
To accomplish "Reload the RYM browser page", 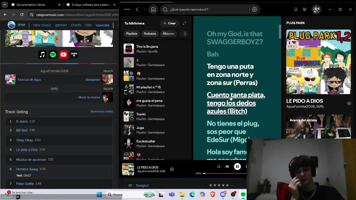I will 22,14.
